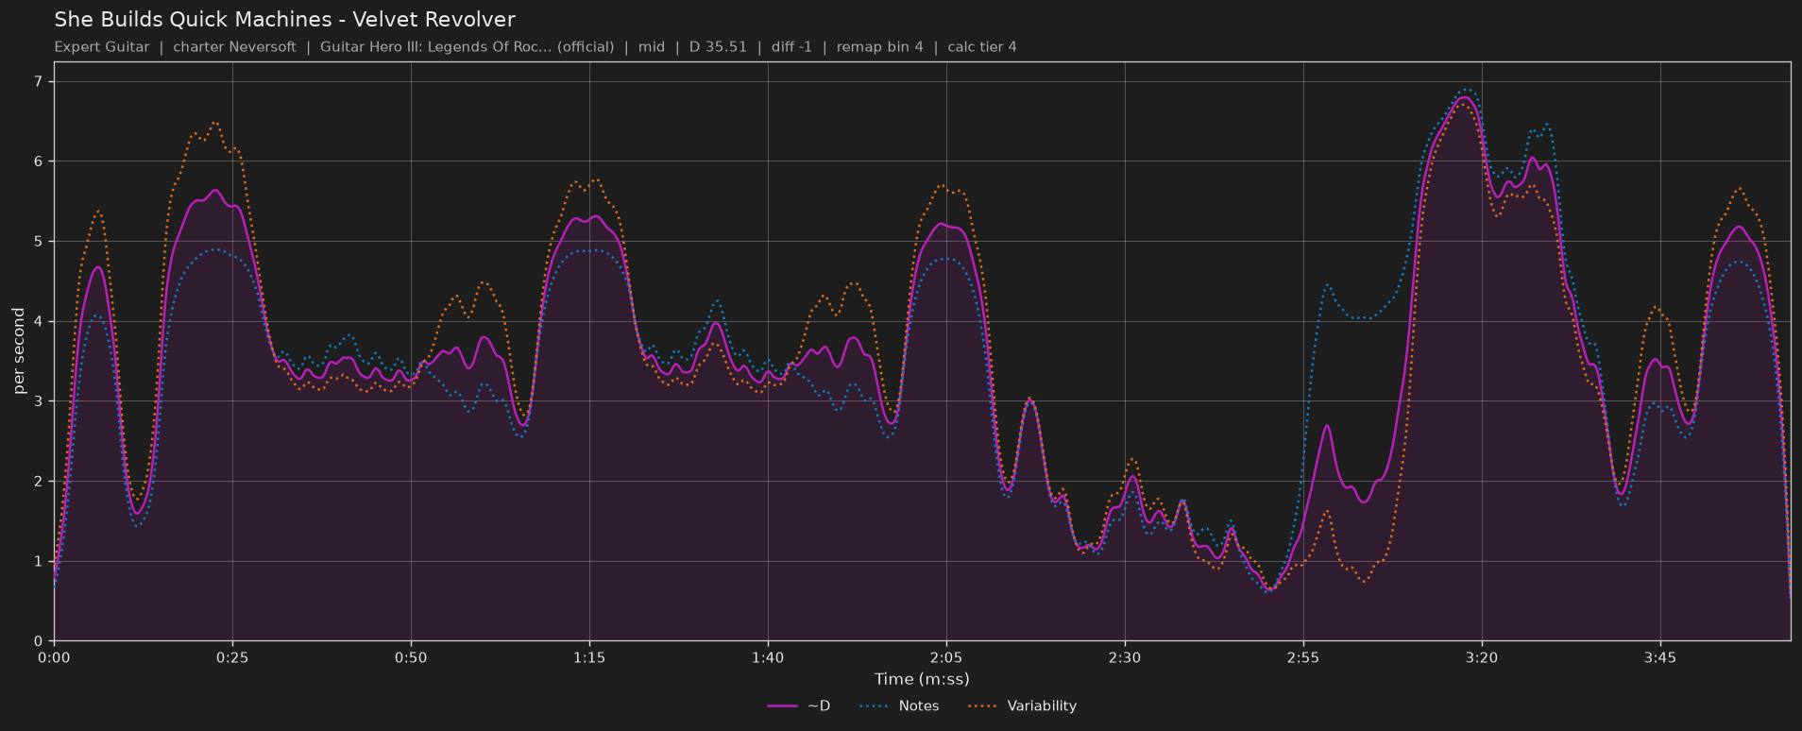Click the '1:40' x-axis tick label
The height and width of the screenshot is (731, 1802).
[768, 657]
